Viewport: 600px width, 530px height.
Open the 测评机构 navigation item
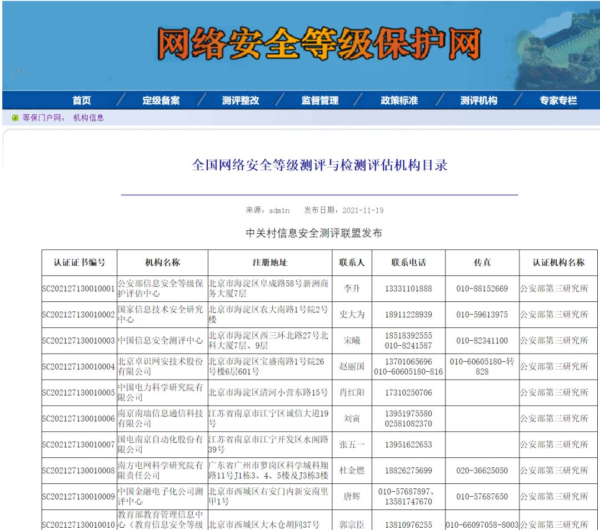coord(479,100)
